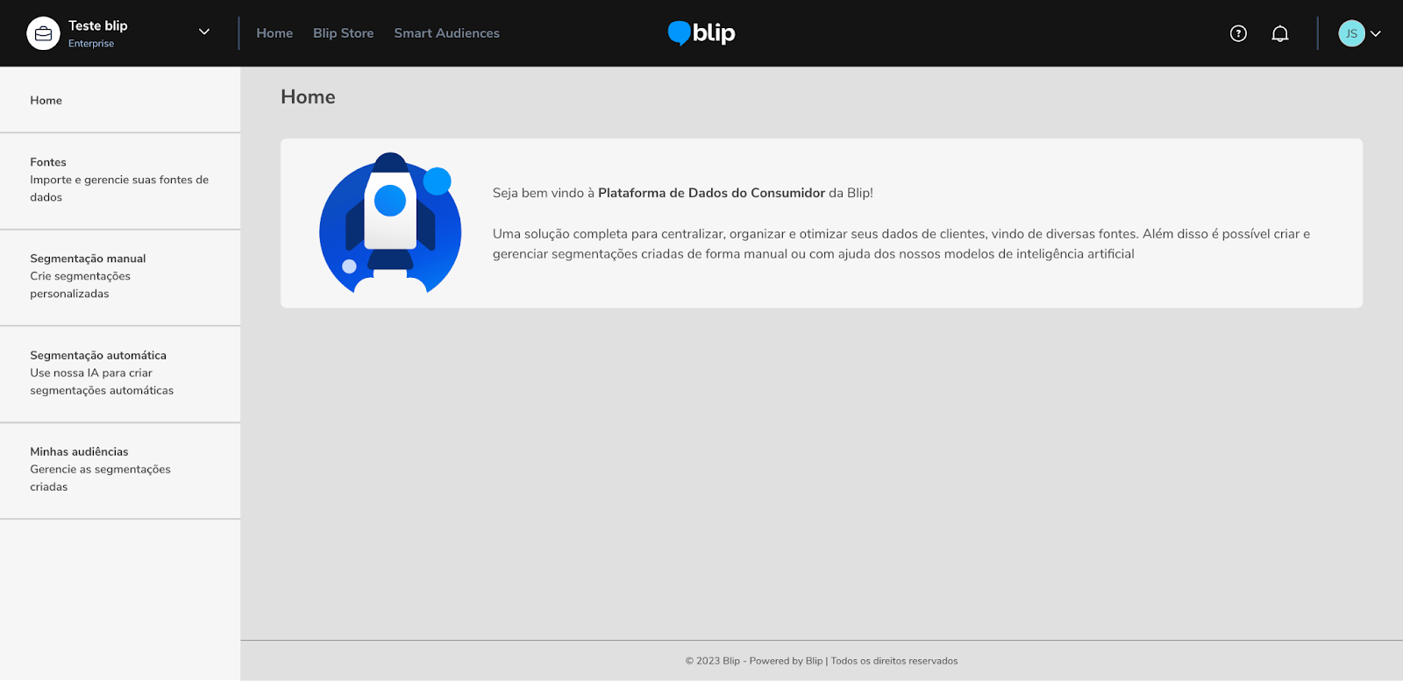
Task: Open the help question mark icon
Action: (1238, 33)
